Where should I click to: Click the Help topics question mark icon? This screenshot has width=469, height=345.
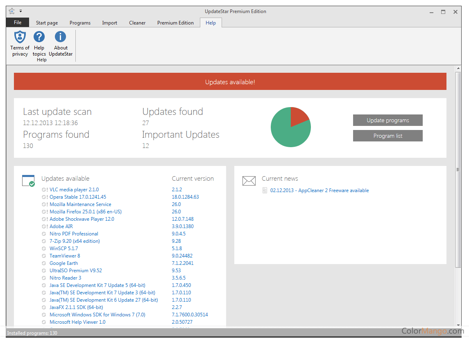[39, 37]
